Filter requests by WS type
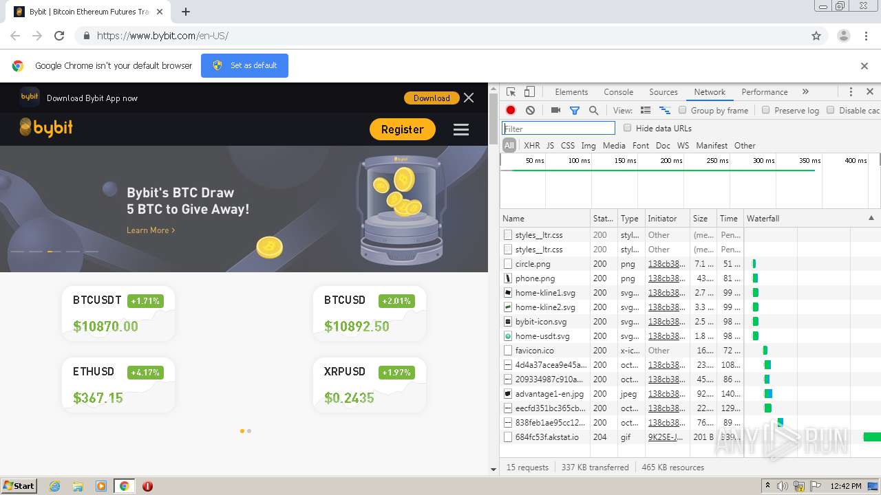The height and width of the screenshot is (495, 881). tap(683, 146)
